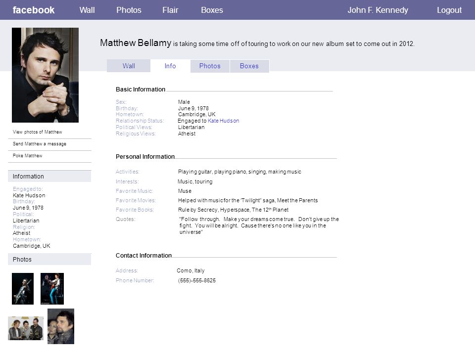Click the 'Religious Views:' field label

(x=136, y=133)
